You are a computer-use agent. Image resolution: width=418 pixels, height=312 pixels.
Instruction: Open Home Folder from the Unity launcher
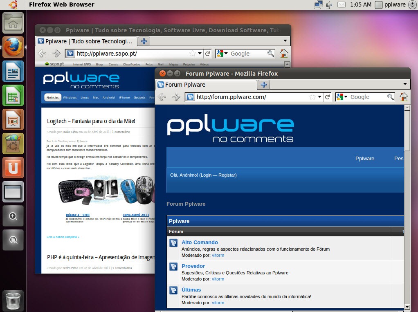[13, 22]
